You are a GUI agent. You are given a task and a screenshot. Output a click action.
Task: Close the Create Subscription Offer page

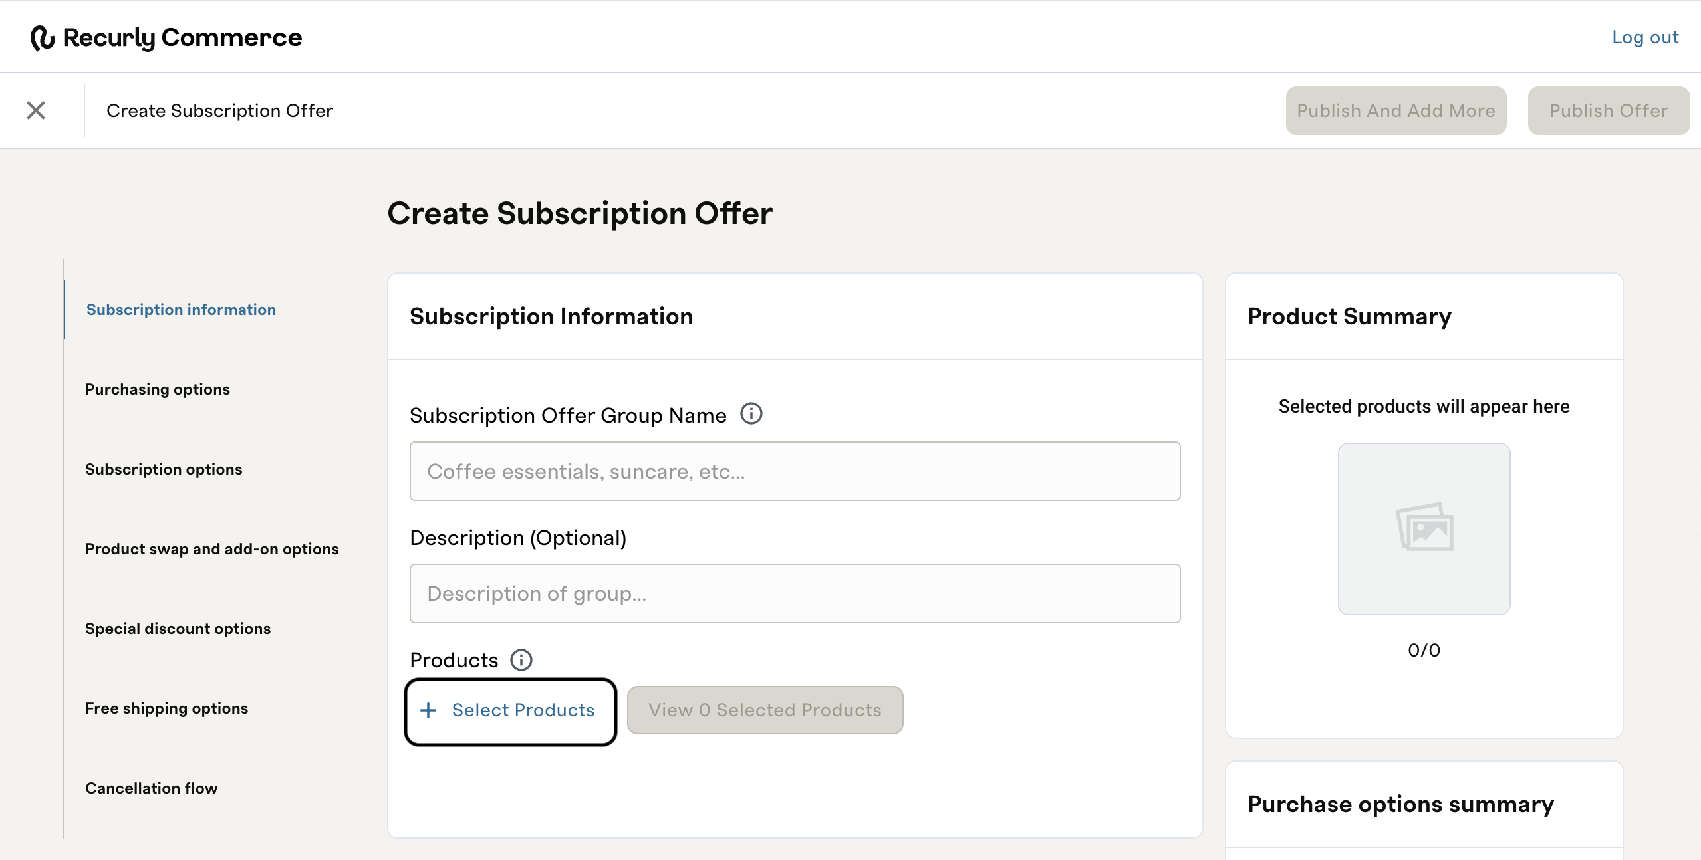tap(36, 110)
